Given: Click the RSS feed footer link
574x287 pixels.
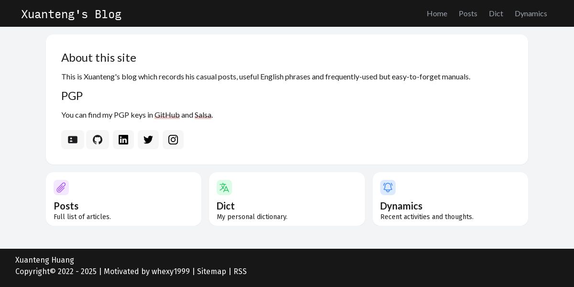Looking at the screenshot, I should pyautogui.click(x=240, y=271).
